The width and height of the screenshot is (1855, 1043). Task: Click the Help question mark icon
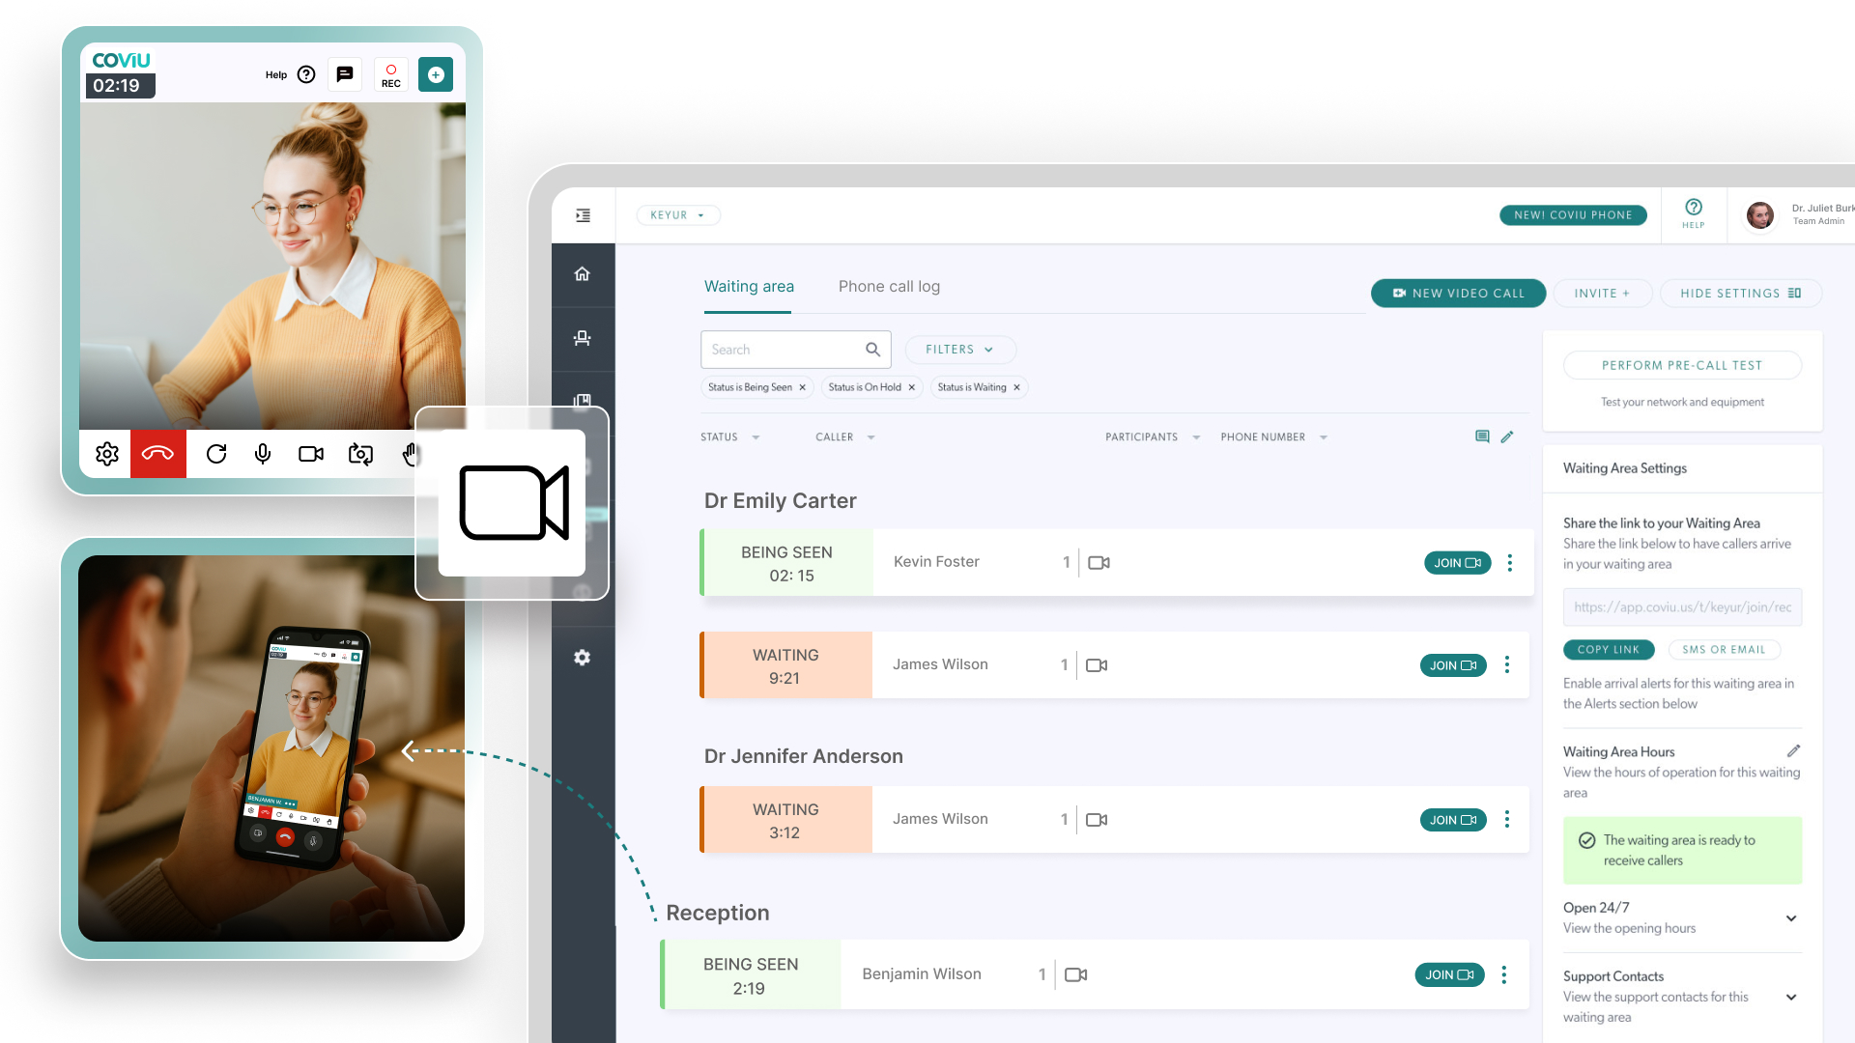[x=1693, y=208]
